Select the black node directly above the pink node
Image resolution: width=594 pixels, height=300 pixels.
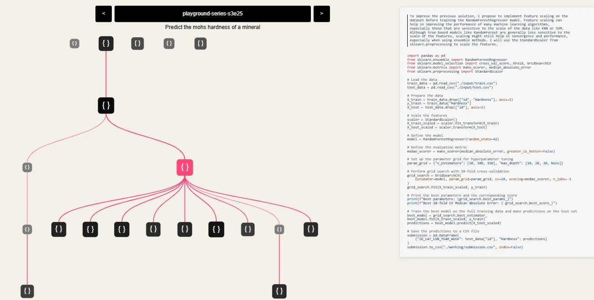coord(106,106)
